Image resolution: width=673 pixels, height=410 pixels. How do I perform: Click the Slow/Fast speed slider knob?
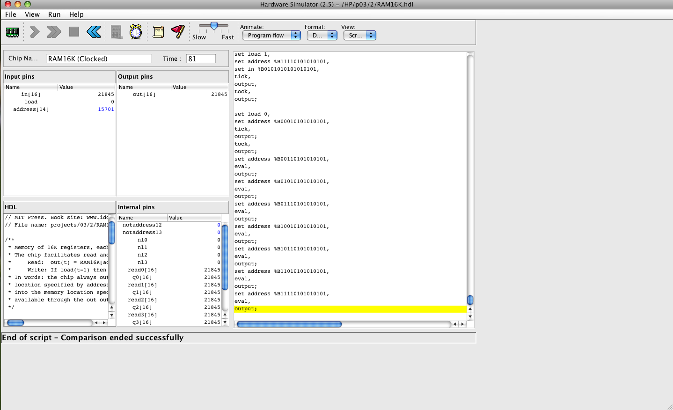214,26
